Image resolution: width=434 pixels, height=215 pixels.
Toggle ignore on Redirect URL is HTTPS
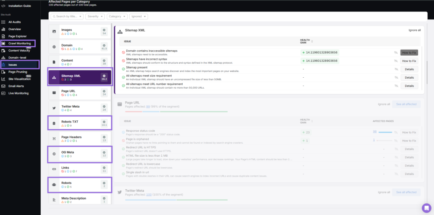point(396,149)
